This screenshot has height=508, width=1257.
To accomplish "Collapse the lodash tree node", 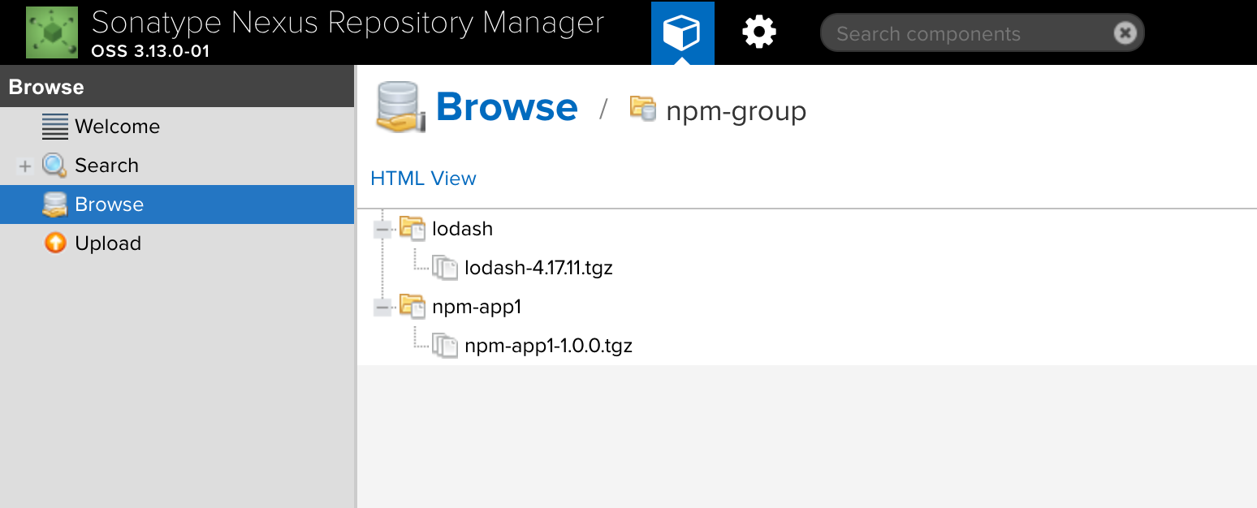I will [382, 230].
